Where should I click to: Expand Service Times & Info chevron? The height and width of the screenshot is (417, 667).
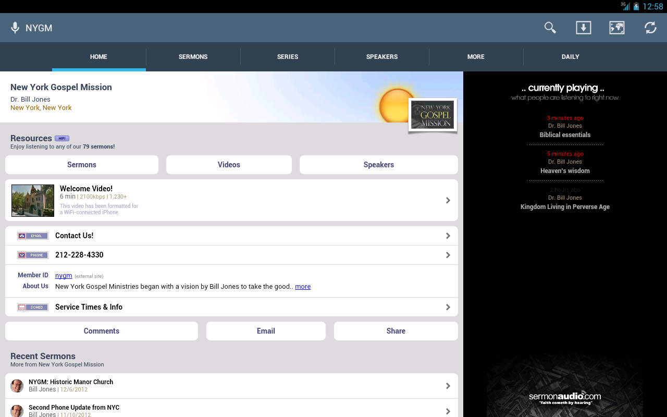(448, 307)
